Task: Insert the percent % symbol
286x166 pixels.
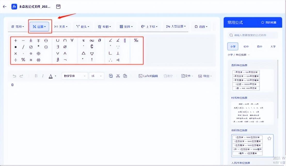Action: pos(23,60)
